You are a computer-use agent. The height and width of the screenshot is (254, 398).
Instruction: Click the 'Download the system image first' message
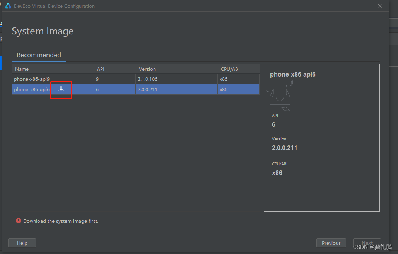[61, 221]
